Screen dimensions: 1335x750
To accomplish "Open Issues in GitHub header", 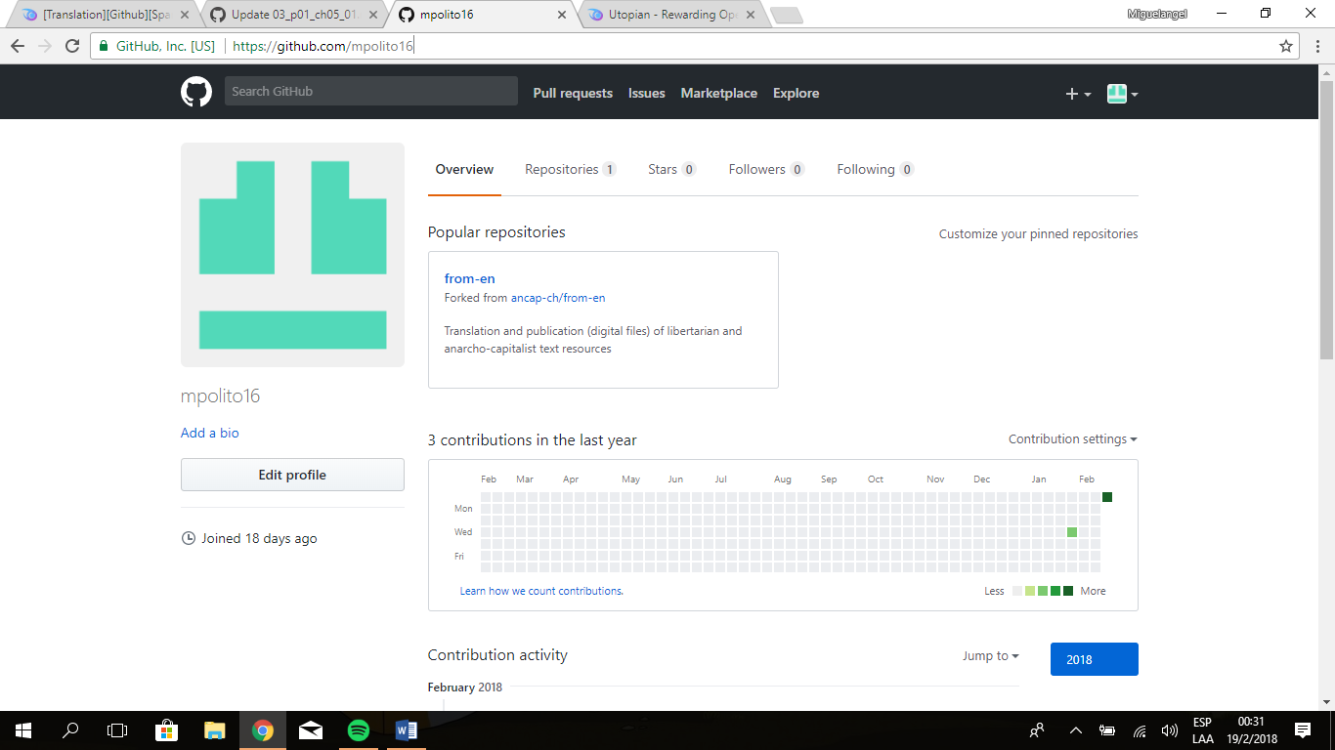I will [x=646, y=93].
